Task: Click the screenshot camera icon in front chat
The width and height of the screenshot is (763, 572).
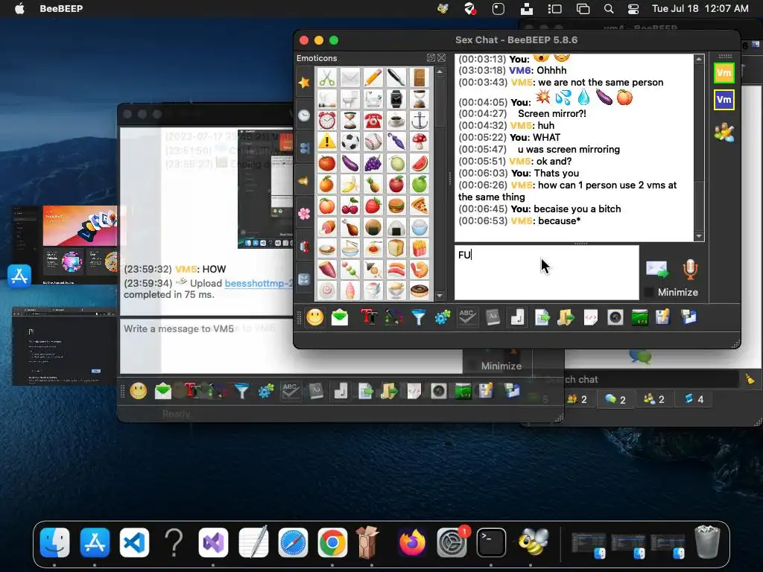Action: click(615, 317)
